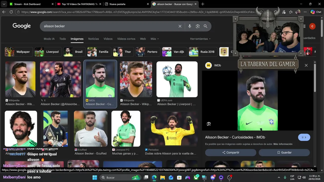Viewport: 324px width, 182px height.
Task: Filter images by Brasil chip
Action: point(74,52)
